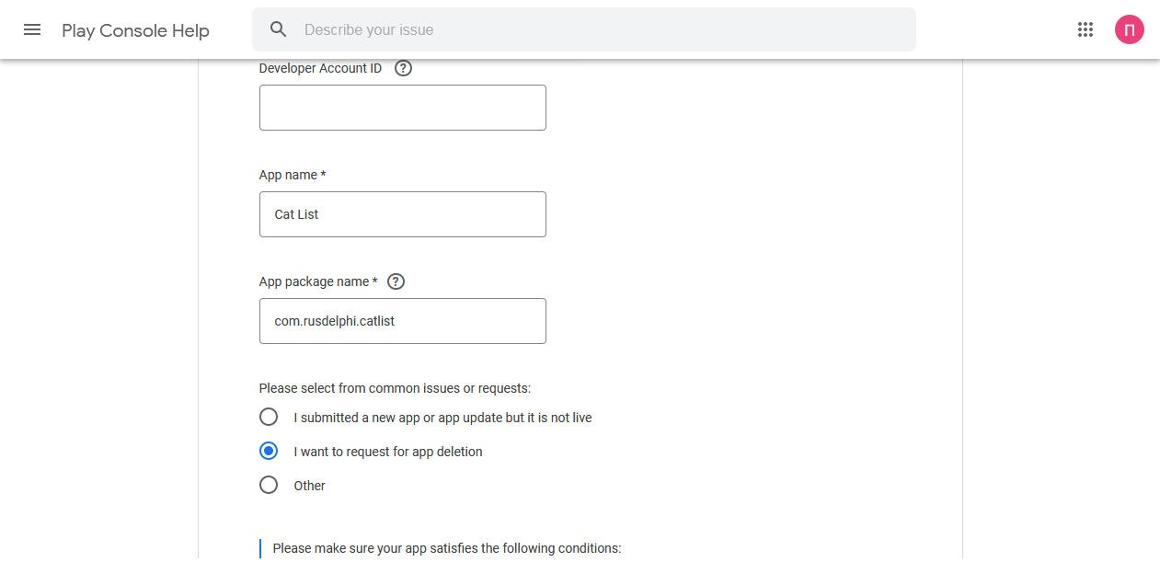Select 'I want to request for app deletion'

(x=269, y=452)
